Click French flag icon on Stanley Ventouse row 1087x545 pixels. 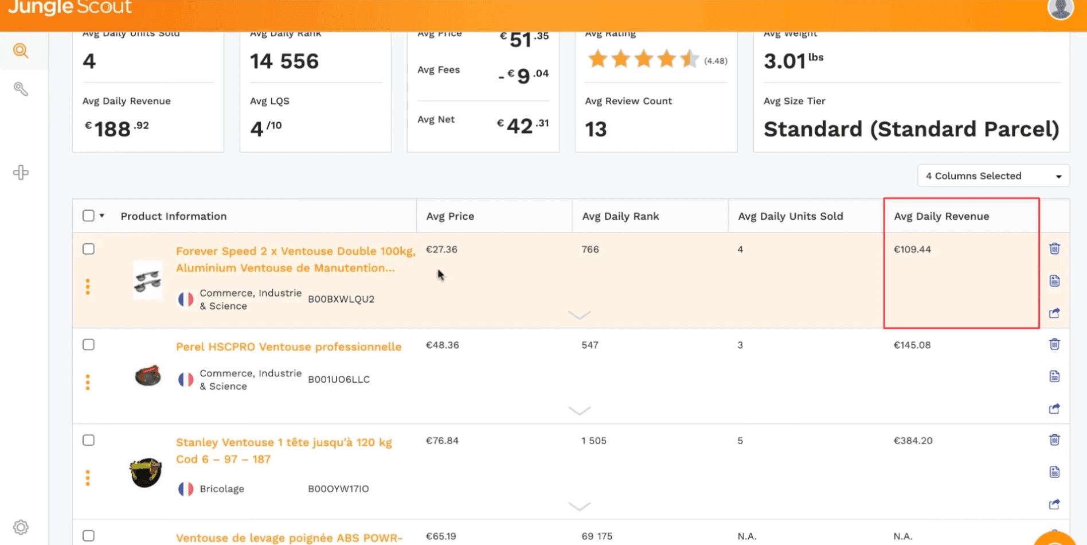(x=186, y=489)
